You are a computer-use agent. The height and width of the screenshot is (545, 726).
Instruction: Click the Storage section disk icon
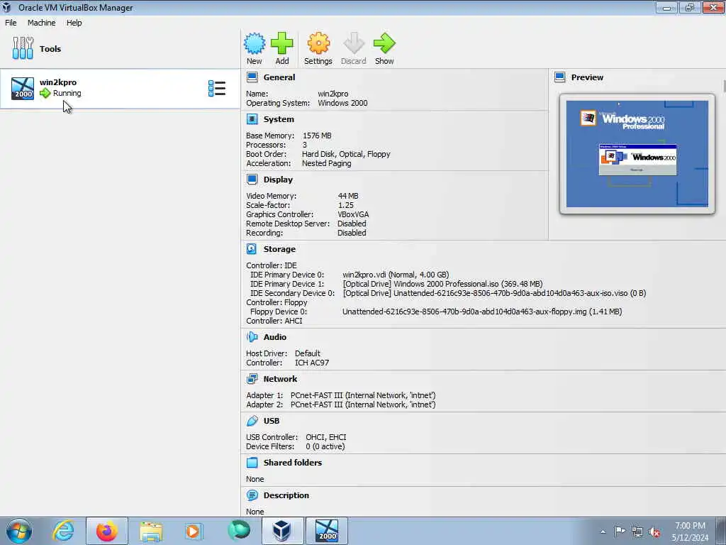click(252, 249)
